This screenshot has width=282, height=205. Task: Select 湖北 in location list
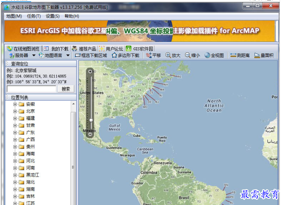pos(30,182)
